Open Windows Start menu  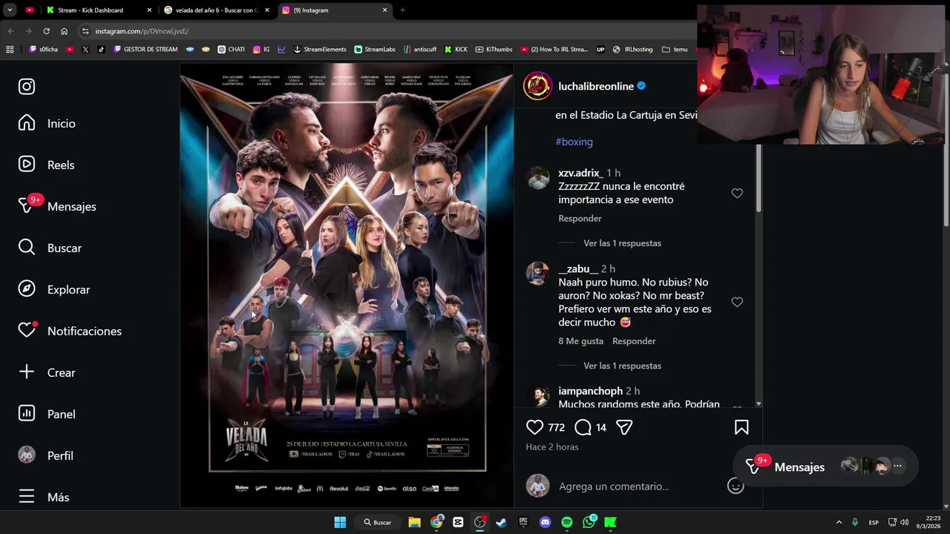(x=340, y=522)
